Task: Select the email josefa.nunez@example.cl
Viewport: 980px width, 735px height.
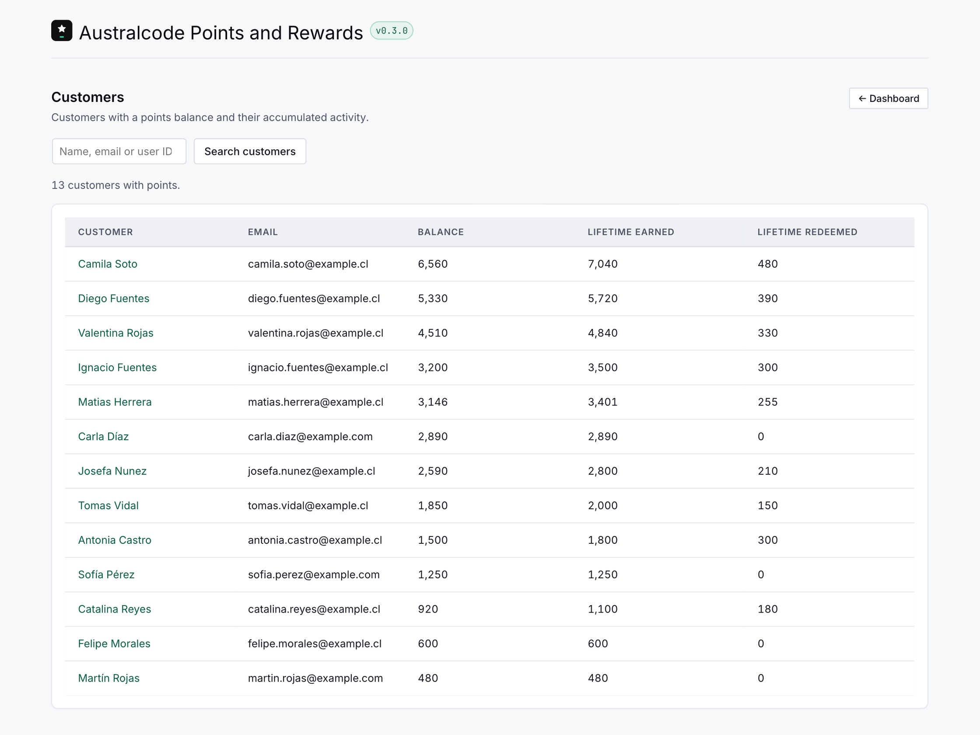Action: [x=311, y=471]
